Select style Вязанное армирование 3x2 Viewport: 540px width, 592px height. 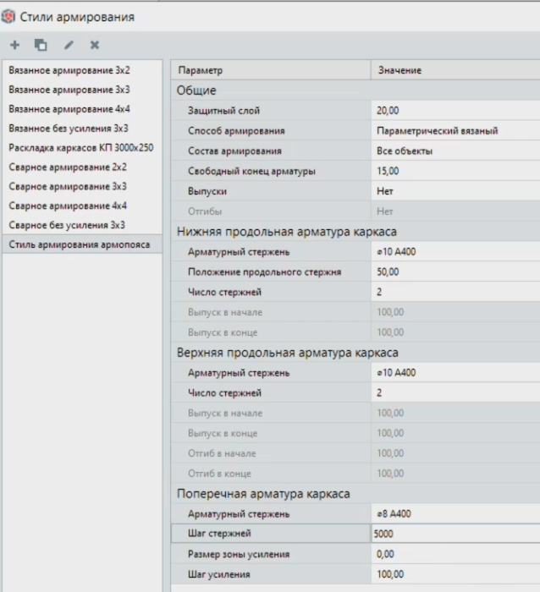[82, 70]
